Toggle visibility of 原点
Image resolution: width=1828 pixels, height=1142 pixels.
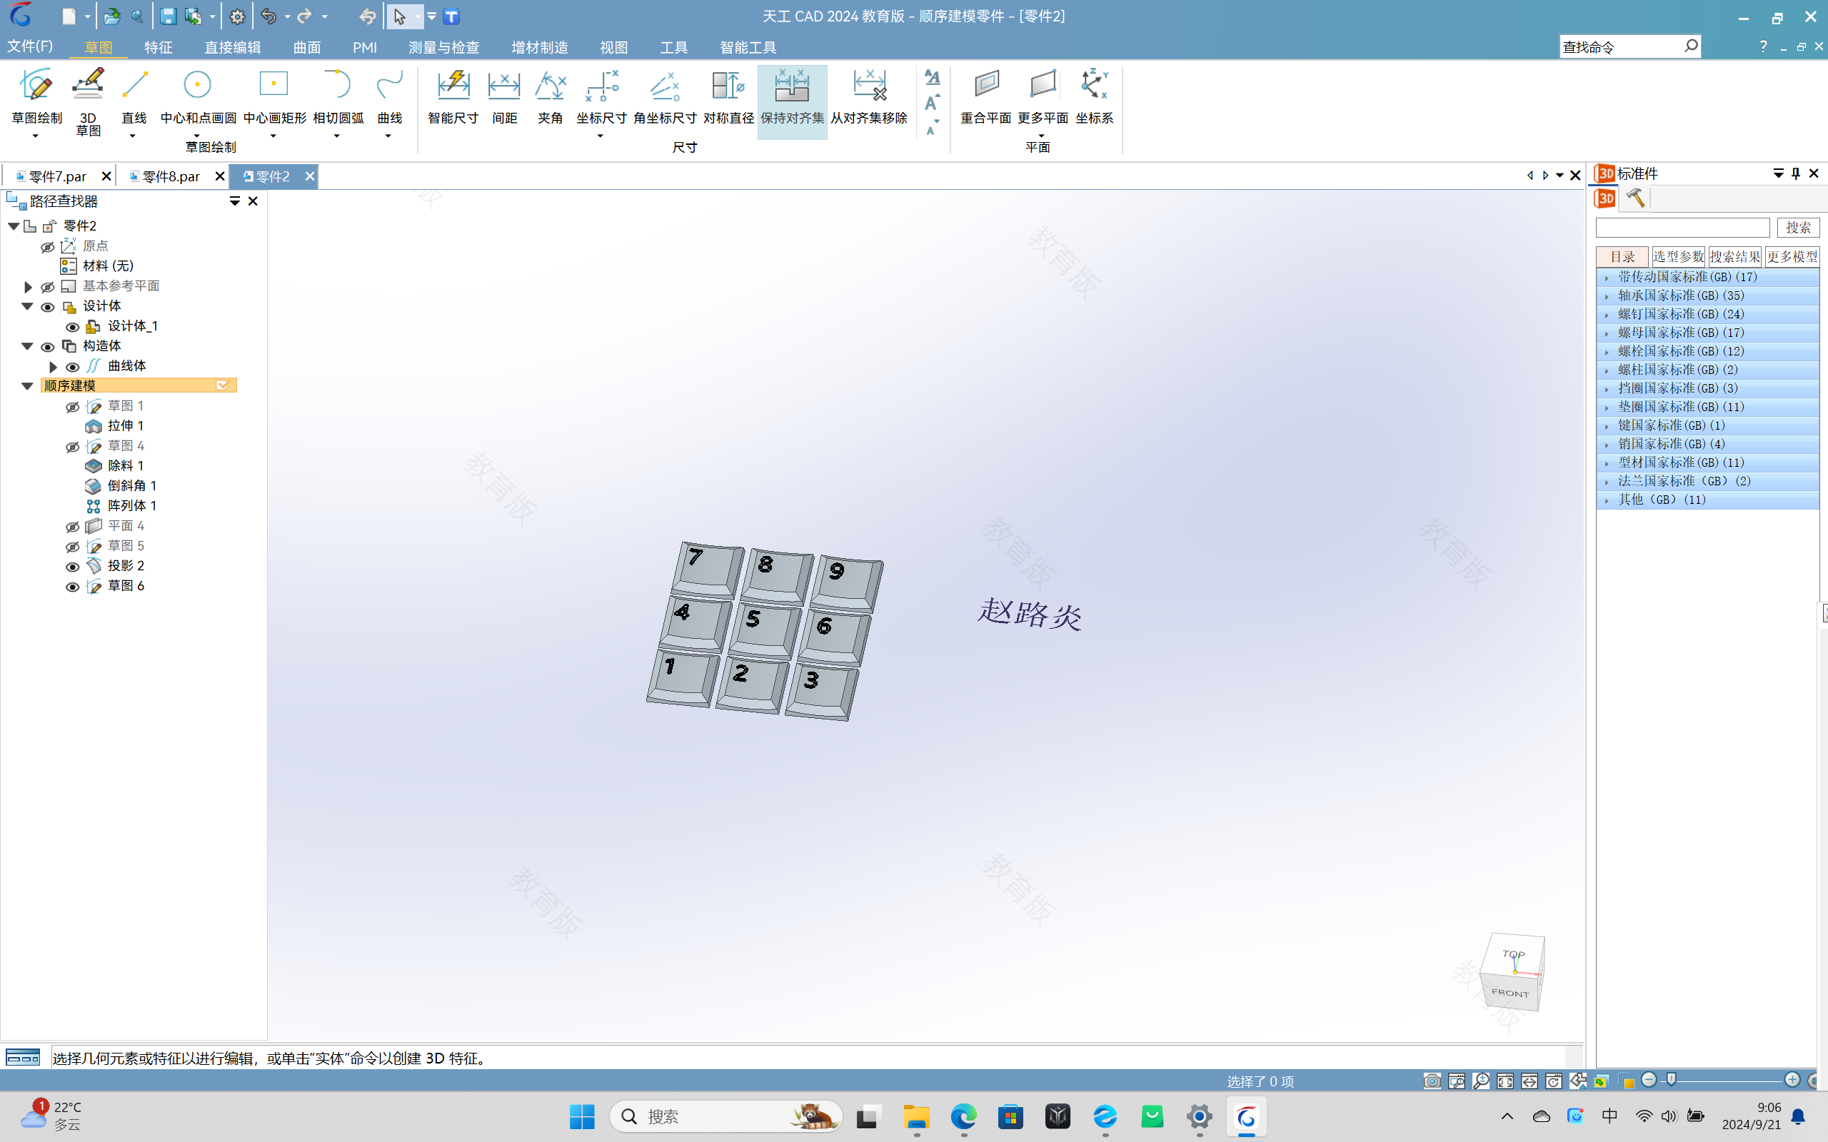tap(48, 247)
